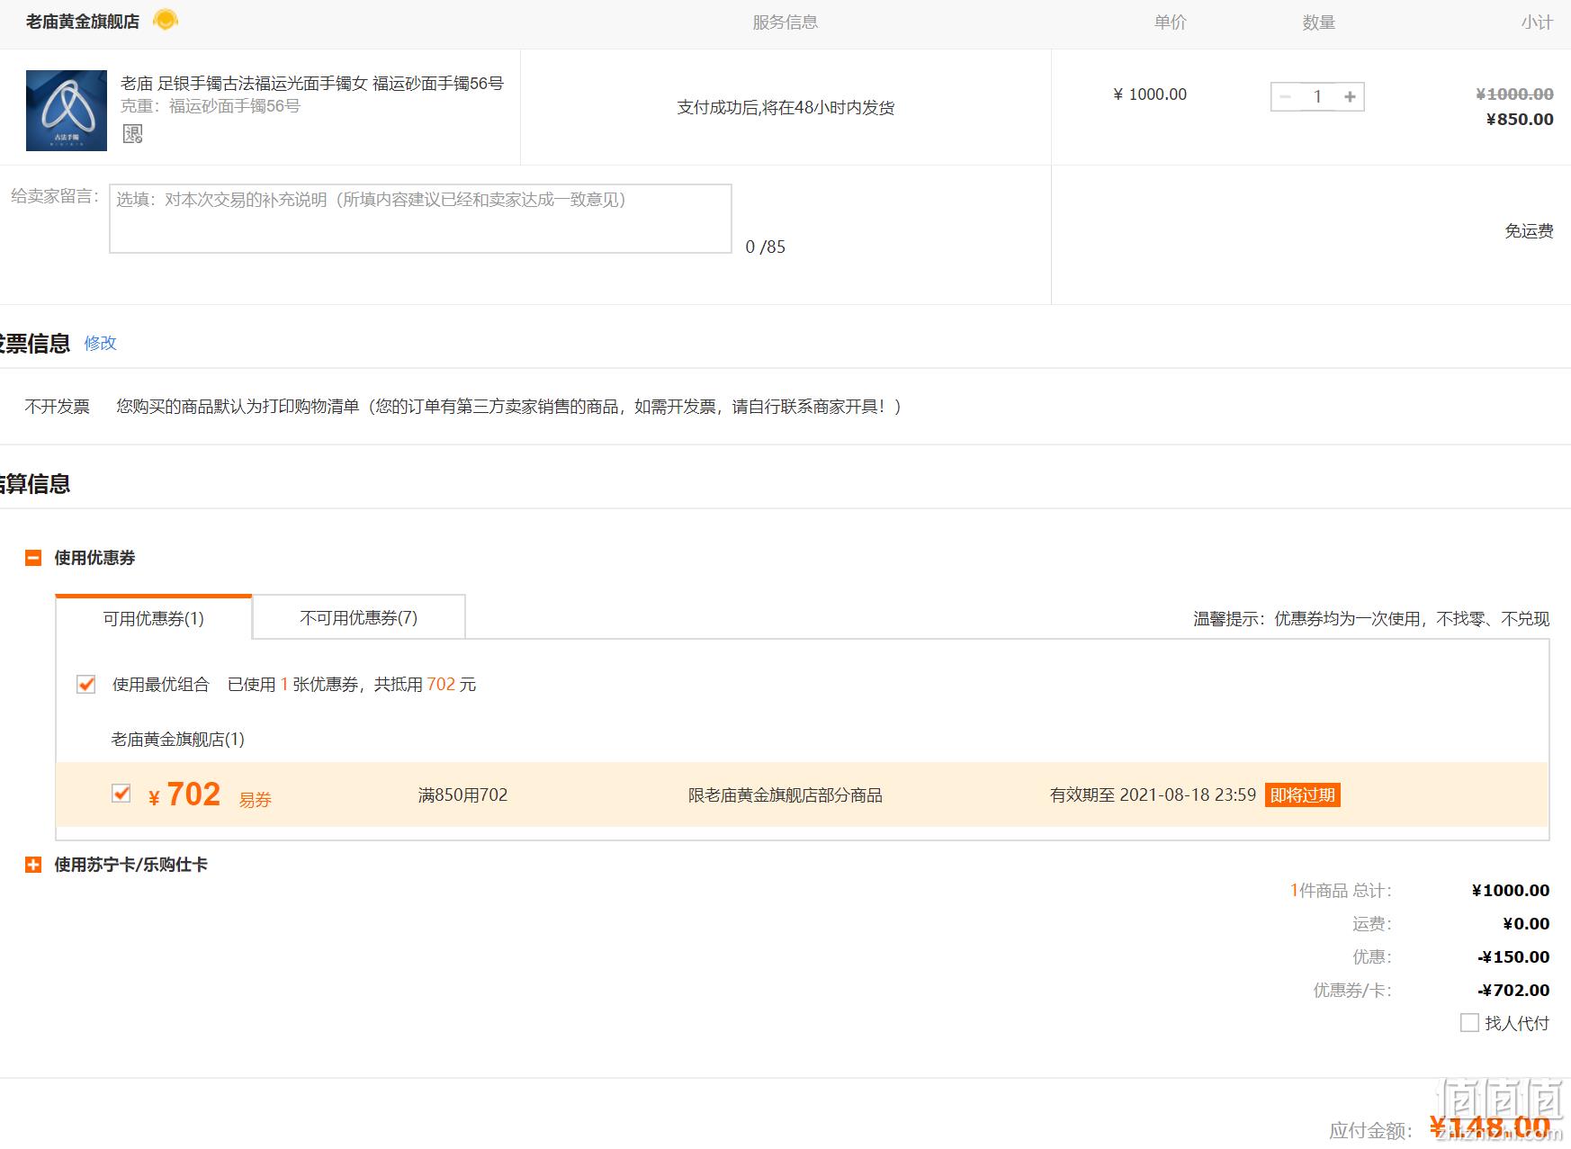1571x1149 pixels.
Task: Check the 找人代付 checkbox
Action: point(1469,1023)
